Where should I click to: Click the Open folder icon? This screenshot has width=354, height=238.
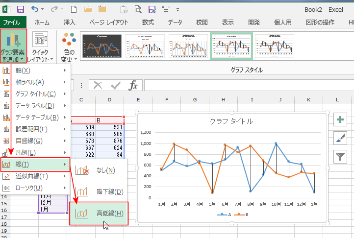pos(88,9)
